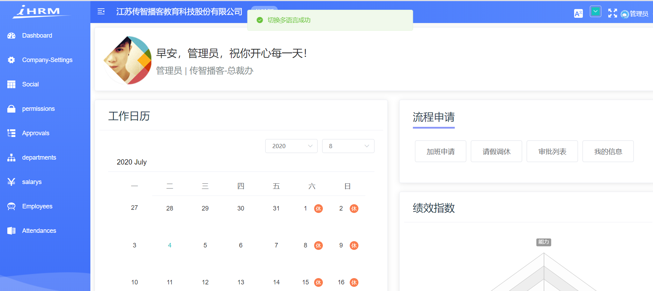Click the Dashboard gauge icon in sidebar
The width and height of the screenshot is (653, 291).
12,36
